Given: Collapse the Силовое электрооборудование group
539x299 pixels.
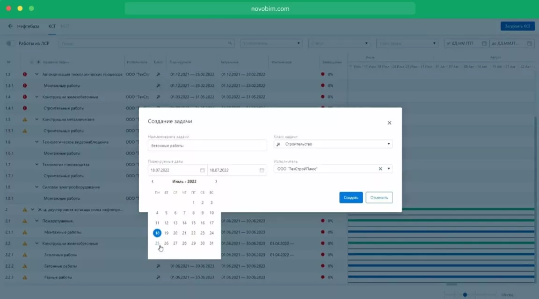Looking at the screenshot, I should click(x=37, y=187).
